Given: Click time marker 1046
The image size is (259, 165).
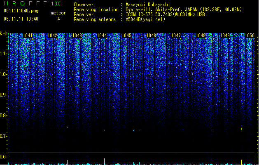Looking at the screenshot, I should pyautogui.click(x=151, y=35).
